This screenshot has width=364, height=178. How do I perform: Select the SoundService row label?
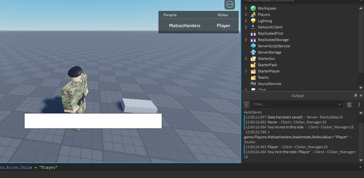click(269, 84)
